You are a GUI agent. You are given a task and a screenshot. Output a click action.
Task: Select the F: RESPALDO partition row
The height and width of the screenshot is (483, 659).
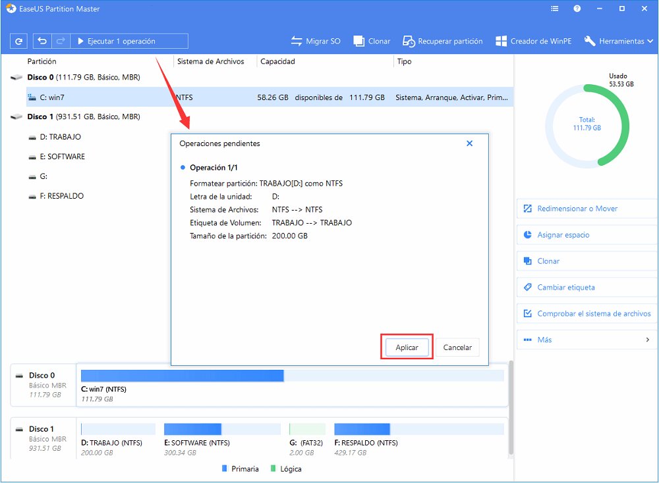pyautogui.click(x=99, y=196)
